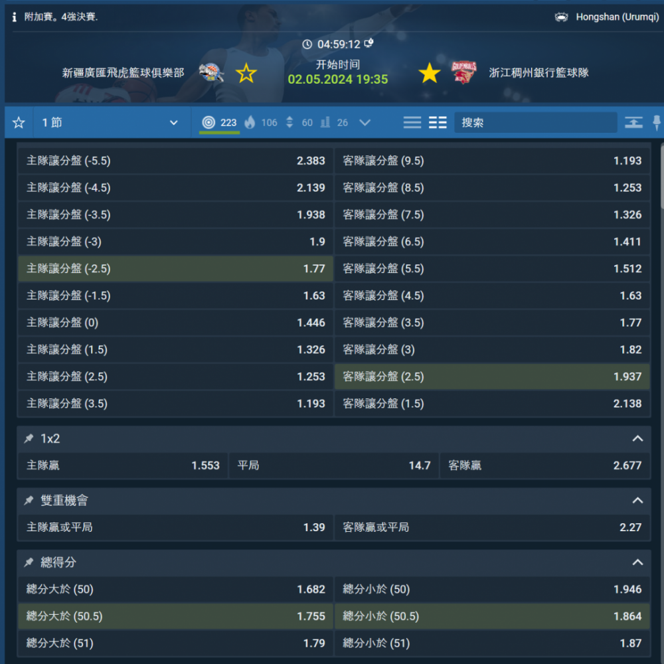The image size is (664, 664).
Task: Click the clock icon beside countdown 04:59:12
Action: (307, 44)
